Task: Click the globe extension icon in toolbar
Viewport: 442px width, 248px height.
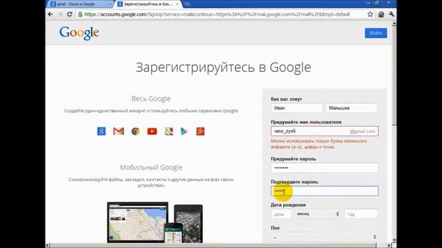Action: pos(381,14)
